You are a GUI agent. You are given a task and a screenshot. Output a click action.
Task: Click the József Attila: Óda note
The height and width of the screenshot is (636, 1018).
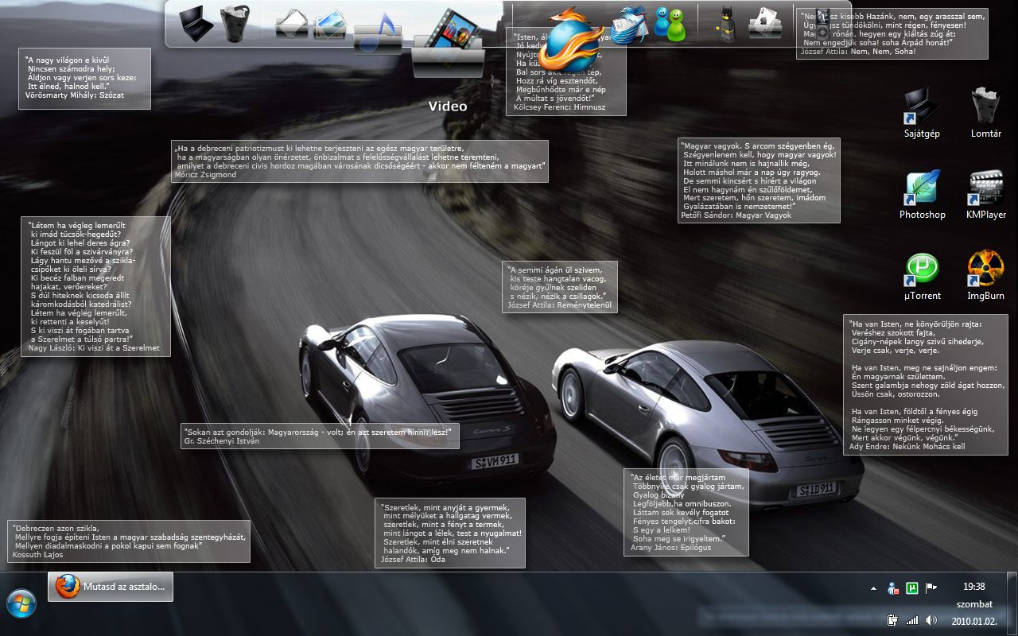point(451,533)
